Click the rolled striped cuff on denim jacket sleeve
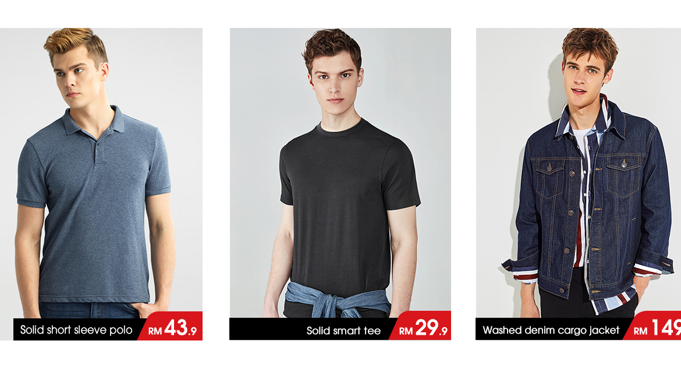Image resolution: width=681 pixels, height=369 pixels. point(521,271)
